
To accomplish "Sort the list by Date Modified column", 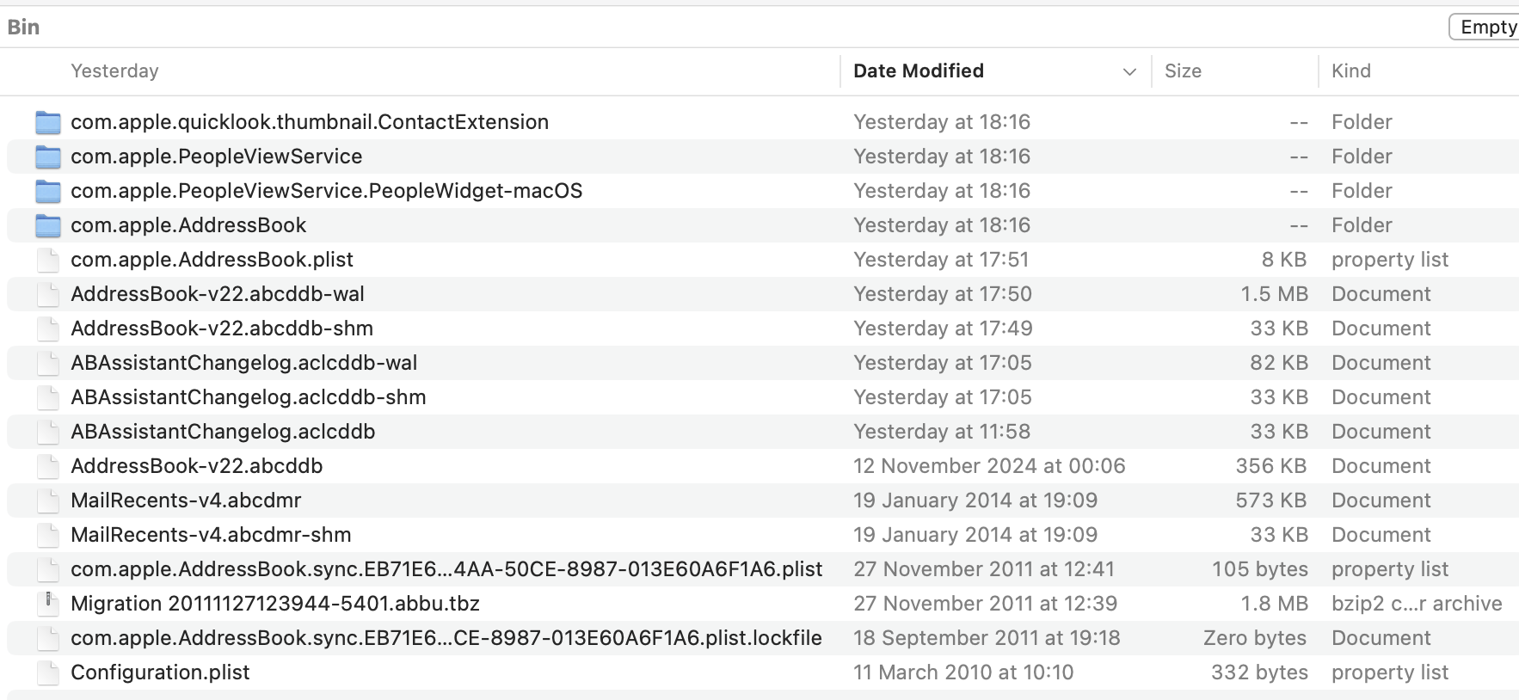I will pyautogui.click(x=918, y=71).
